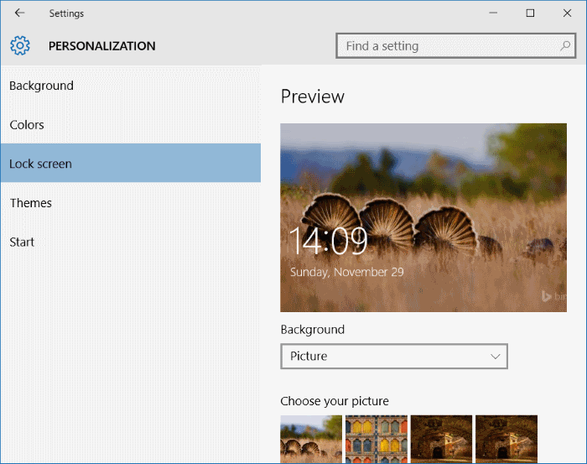Click the 'Preview' heading text
Screen dimensions: 587x464
(312, 96)
